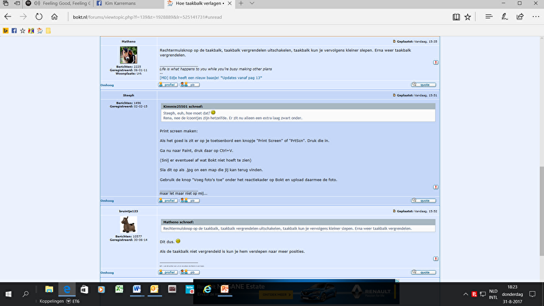Click profiel button under Matheno's post

coord(168,85)
